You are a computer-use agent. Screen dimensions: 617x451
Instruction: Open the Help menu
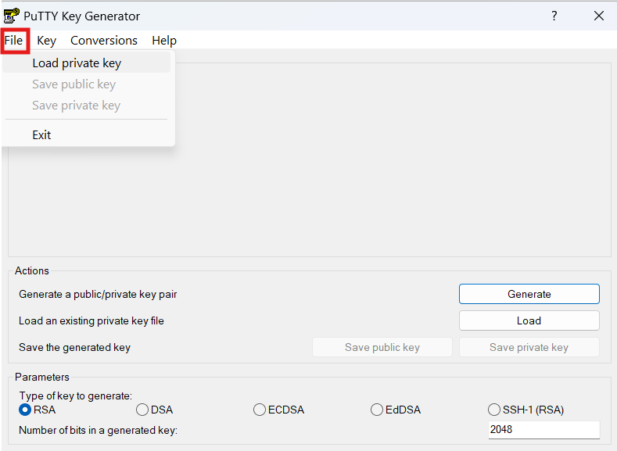click(x=164, y=41)
